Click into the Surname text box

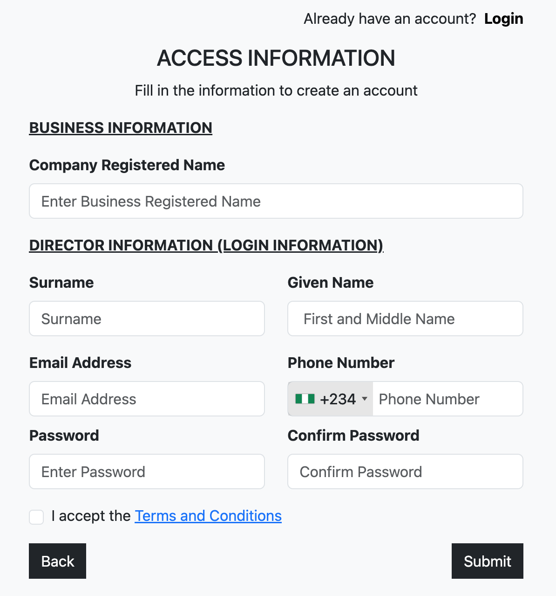point(147,319)
